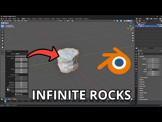Select the Add Cube tool
Screen dimensions: 162x122
(3, 50)
